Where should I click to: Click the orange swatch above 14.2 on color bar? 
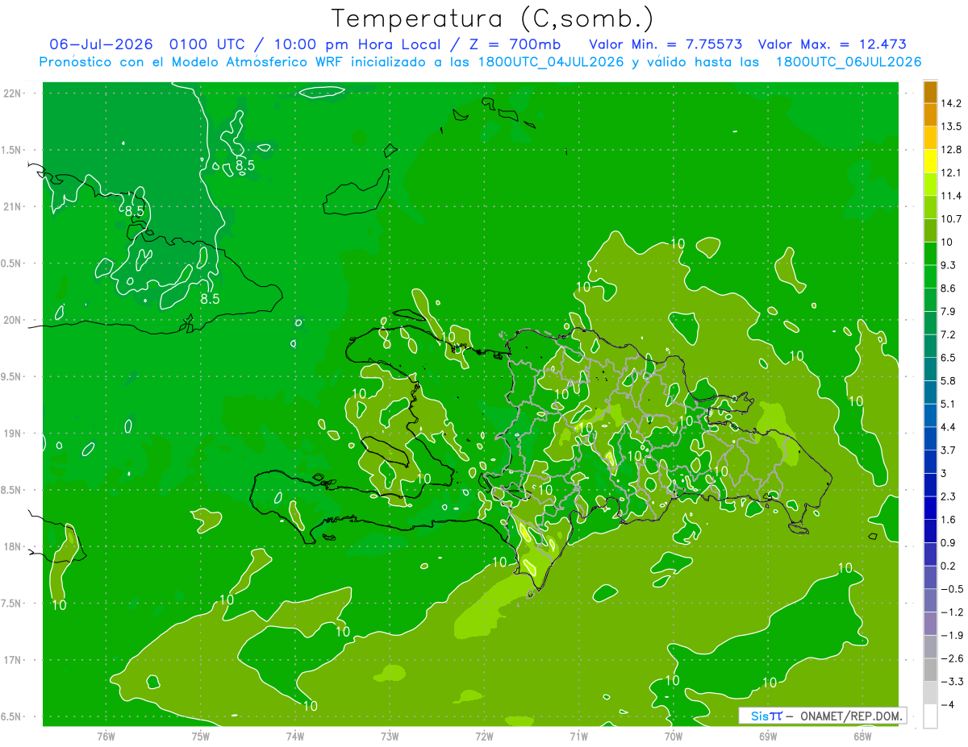[930, 92]
